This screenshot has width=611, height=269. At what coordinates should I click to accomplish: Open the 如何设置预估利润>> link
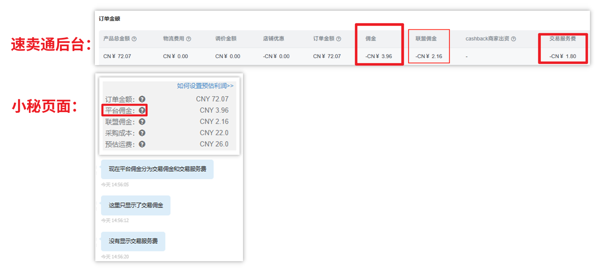point(205,86)
